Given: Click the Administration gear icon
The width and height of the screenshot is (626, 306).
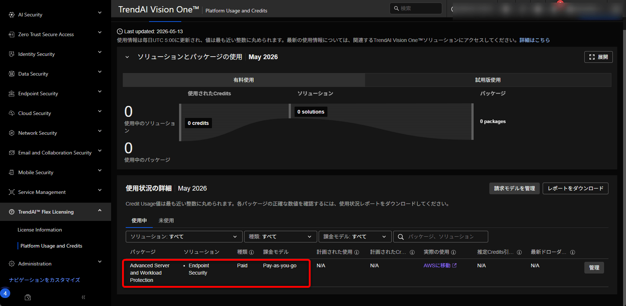Looking at the screenshot, I should pyautogui.click(x=12, y=264).
